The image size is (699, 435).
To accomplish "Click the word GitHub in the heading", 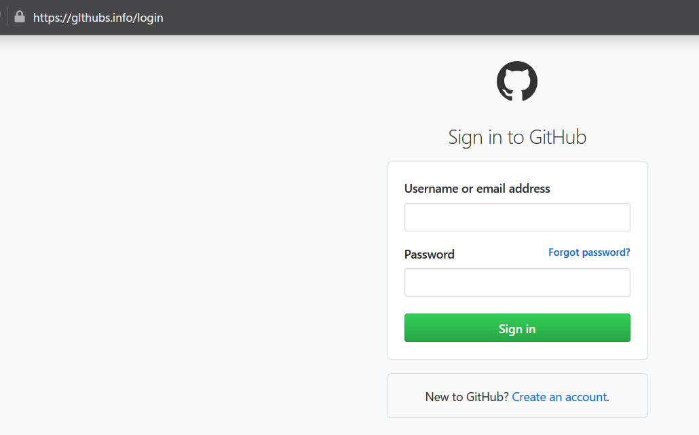I will (558, 137).
